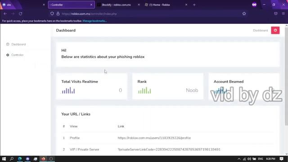The height and width of the screenshot is (162, 288).
Task: Click the page vertical scrollbar thumb
Action: [x=286, y=77]
